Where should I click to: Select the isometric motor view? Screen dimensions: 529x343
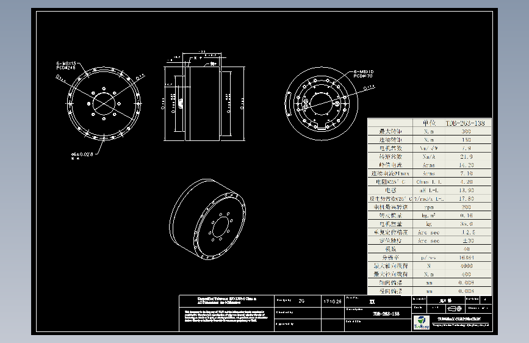pos(207,220)
